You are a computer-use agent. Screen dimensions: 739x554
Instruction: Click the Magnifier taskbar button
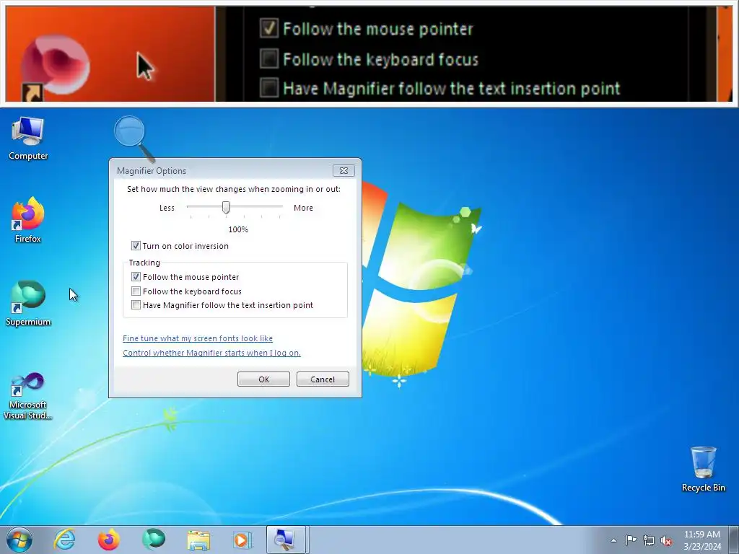tap(287, 540)
